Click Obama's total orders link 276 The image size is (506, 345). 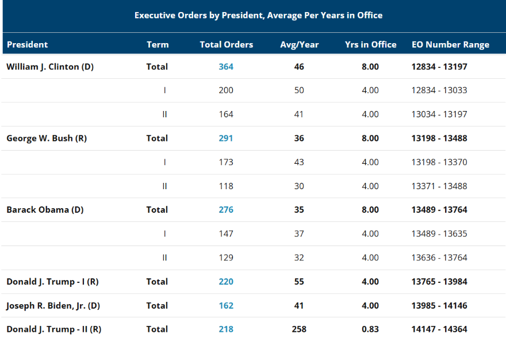tap(226, 210)
